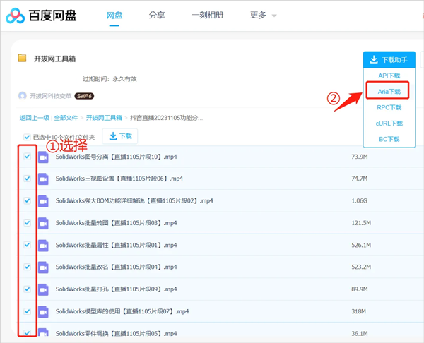
Task: Choose Aria下载 from download helper menu
Action: (x=389, y=92)
